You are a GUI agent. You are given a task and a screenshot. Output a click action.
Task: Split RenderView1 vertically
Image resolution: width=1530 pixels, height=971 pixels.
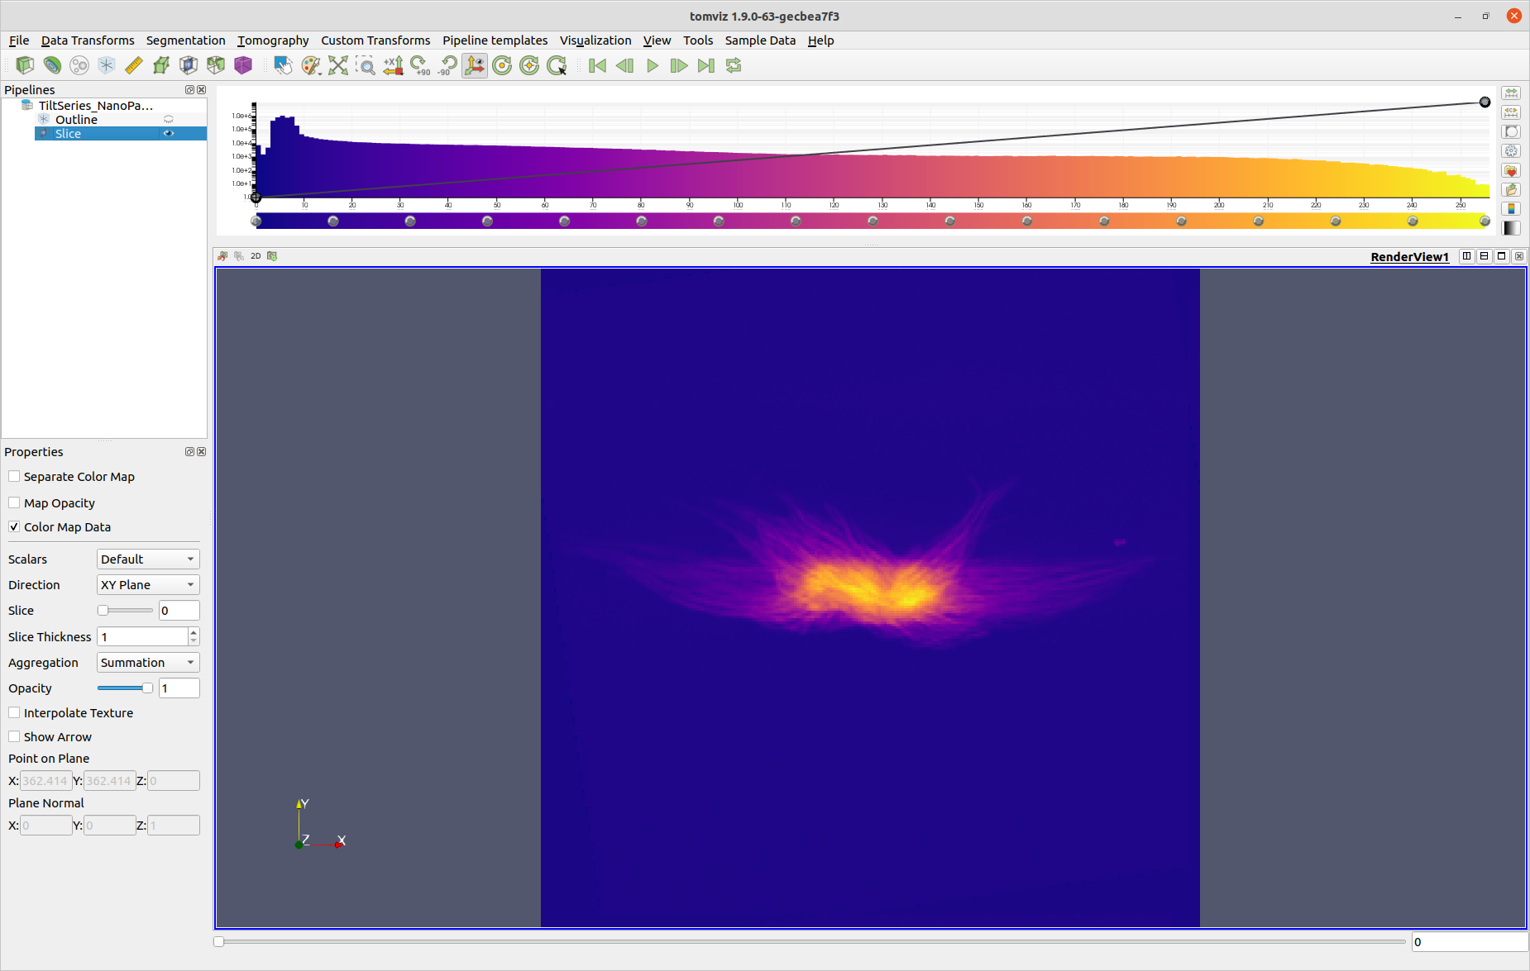[1485, 256]
